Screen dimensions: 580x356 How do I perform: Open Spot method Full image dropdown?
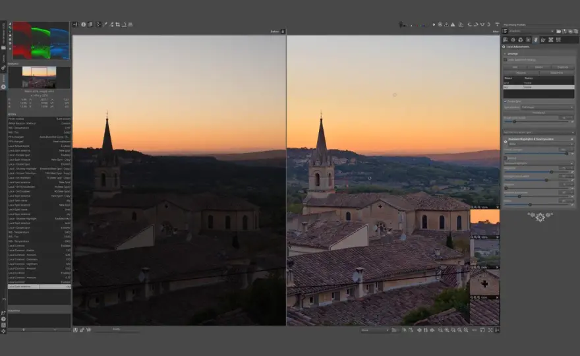point(548,107)
